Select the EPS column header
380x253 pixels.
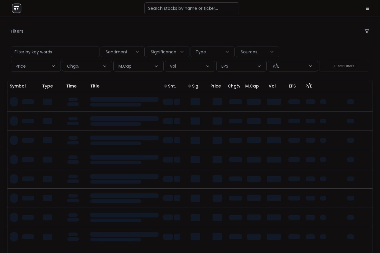click(x=292, y=86)
